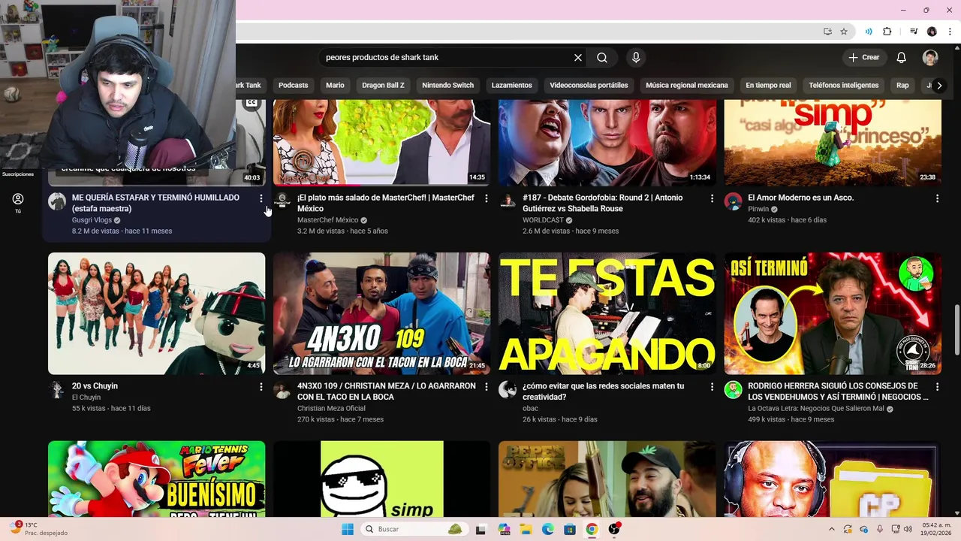The width and height of the screenshot is (961, 541).
Task: Select the Dragon Ball Z chip
Action: pyautogui.click(x=383, y=85)
